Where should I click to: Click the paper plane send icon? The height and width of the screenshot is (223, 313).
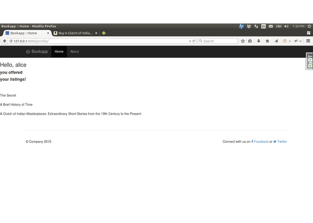tap(276, 41)
